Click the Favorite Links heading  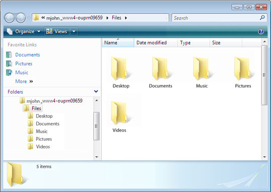point(22,45)
